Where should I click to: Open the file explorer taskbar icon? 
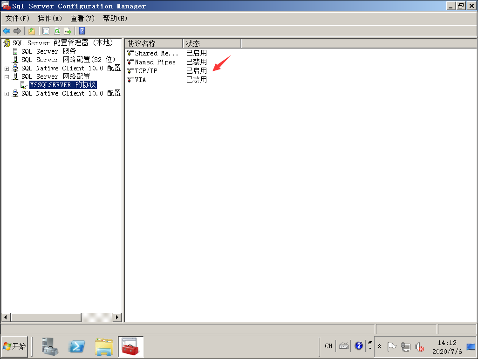click(104, 346)
